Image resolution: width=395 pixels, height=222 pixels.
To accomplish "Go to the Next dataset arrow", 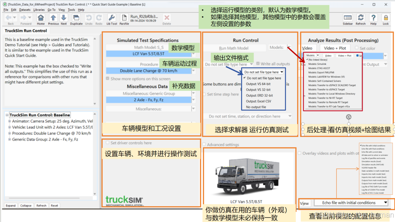I will (64, 18).
